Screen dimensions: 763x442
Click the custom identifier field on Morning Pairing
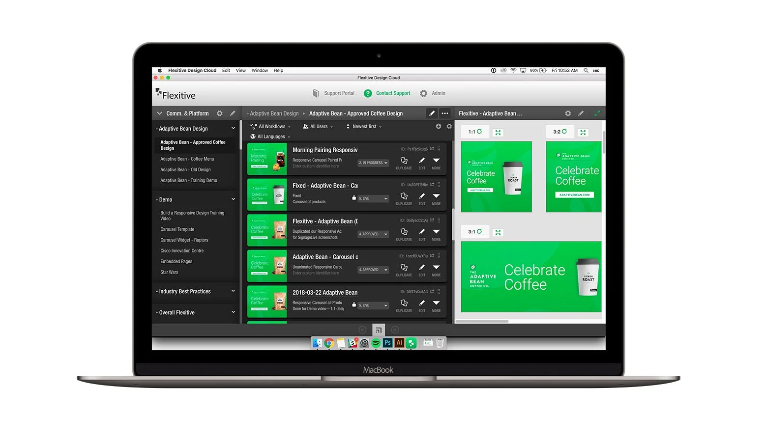(x=316, y=166)
